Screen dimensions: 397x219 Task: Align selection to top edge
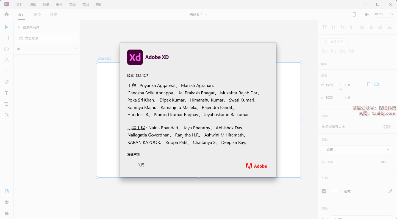pos(324,27)
